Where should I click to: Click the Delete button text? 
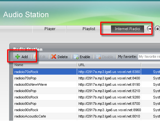coord(63,57)
